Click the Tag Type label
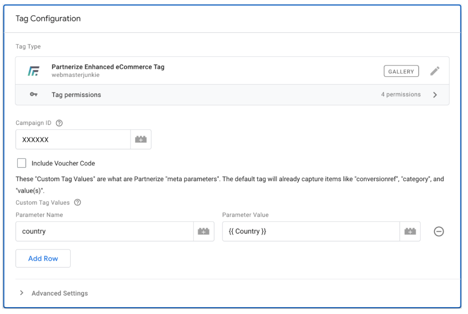 click(x=28, y=46)
